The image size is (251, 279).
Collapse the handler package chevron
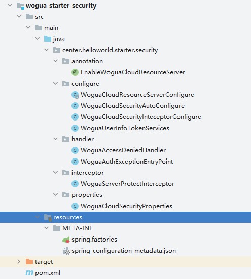click(56, 139)
